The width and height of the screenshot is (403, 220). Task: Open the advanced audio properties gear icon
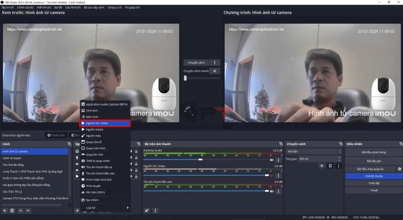click(x=147, y=210)
